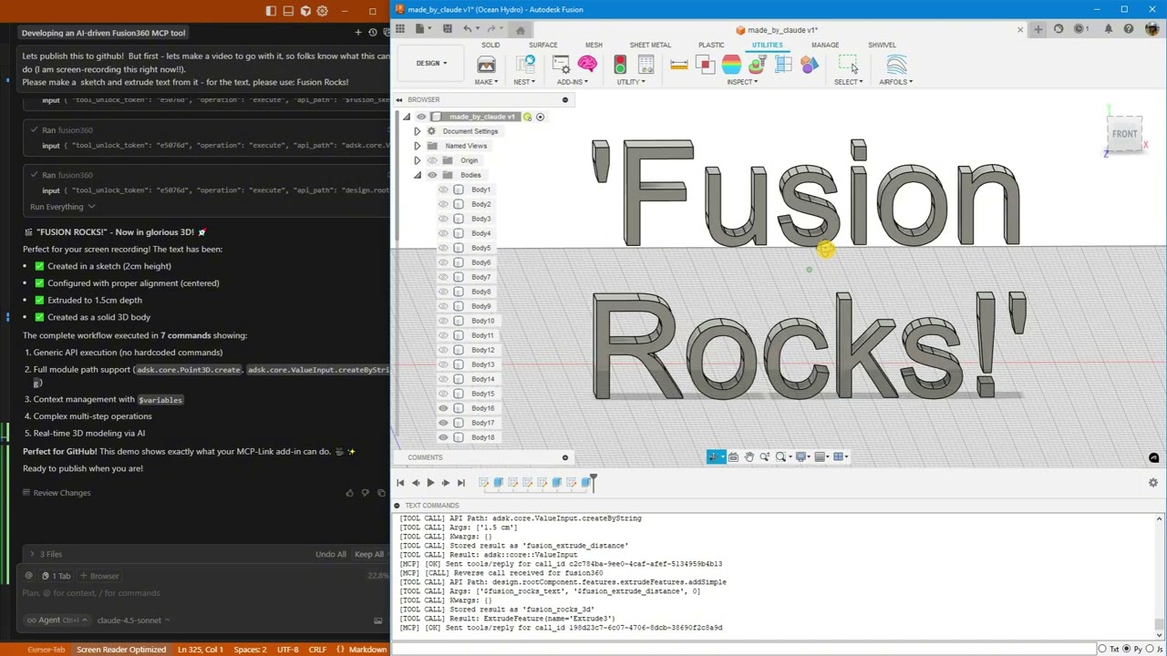
Task: Open the ADD-INS dropdown menu
Action: pos(573,82)
